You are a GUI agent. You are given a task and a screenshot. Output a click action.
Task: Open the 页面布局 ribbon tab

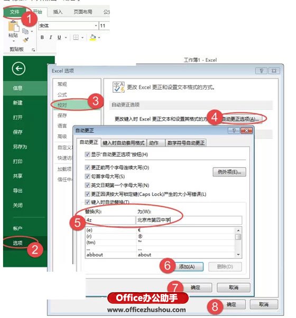tap(83, 12)
